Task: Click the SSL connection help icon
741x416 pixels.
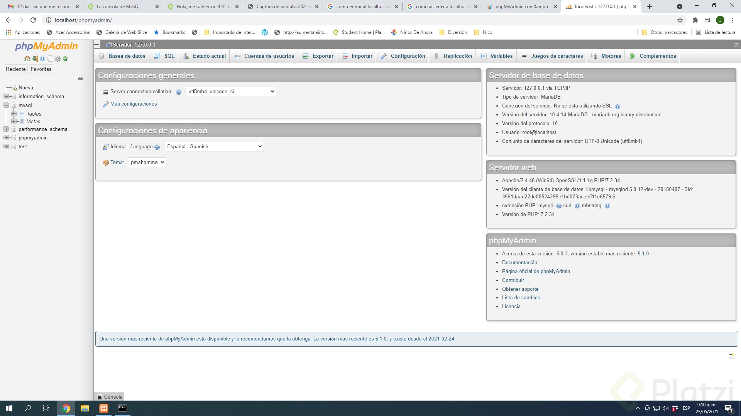Action: [x=617, y=106]
